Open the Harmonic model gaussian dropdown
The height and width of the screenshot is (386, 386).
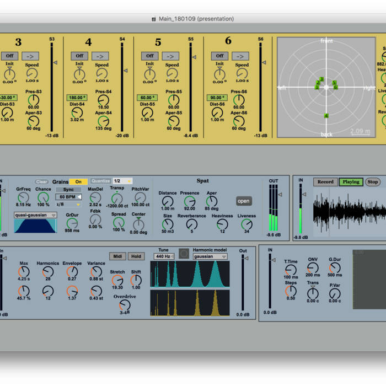(x=210, y=256)
